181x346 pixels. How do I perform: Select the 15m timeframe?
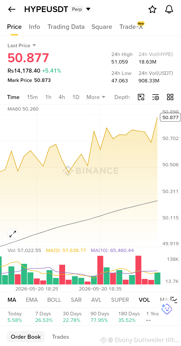[32, 97]
